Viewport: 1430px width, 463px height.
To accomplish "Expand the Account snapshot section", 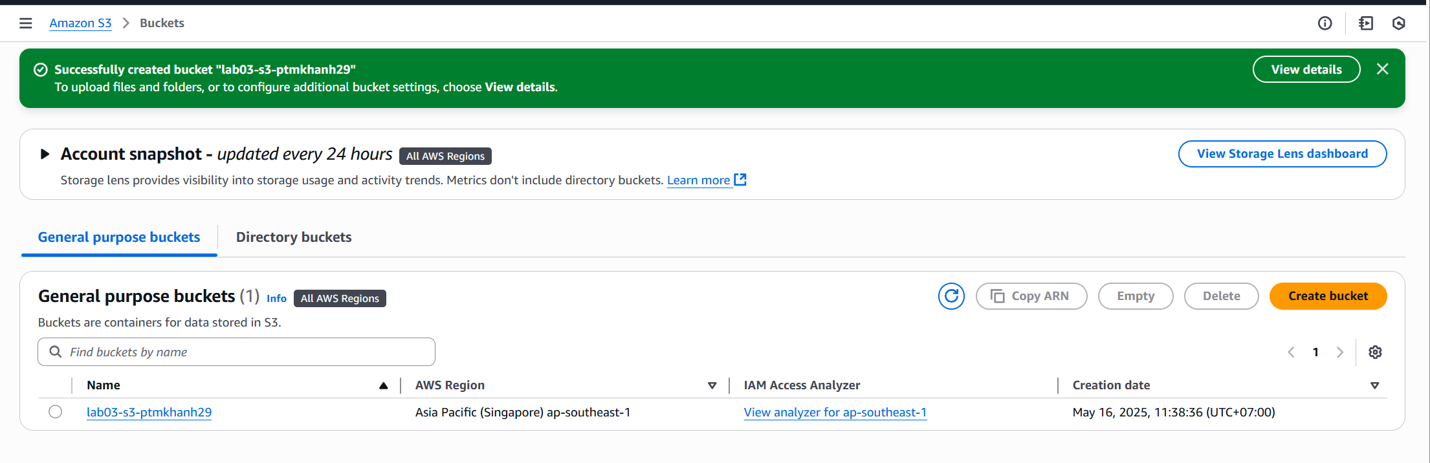I will (x=45, y=154).
